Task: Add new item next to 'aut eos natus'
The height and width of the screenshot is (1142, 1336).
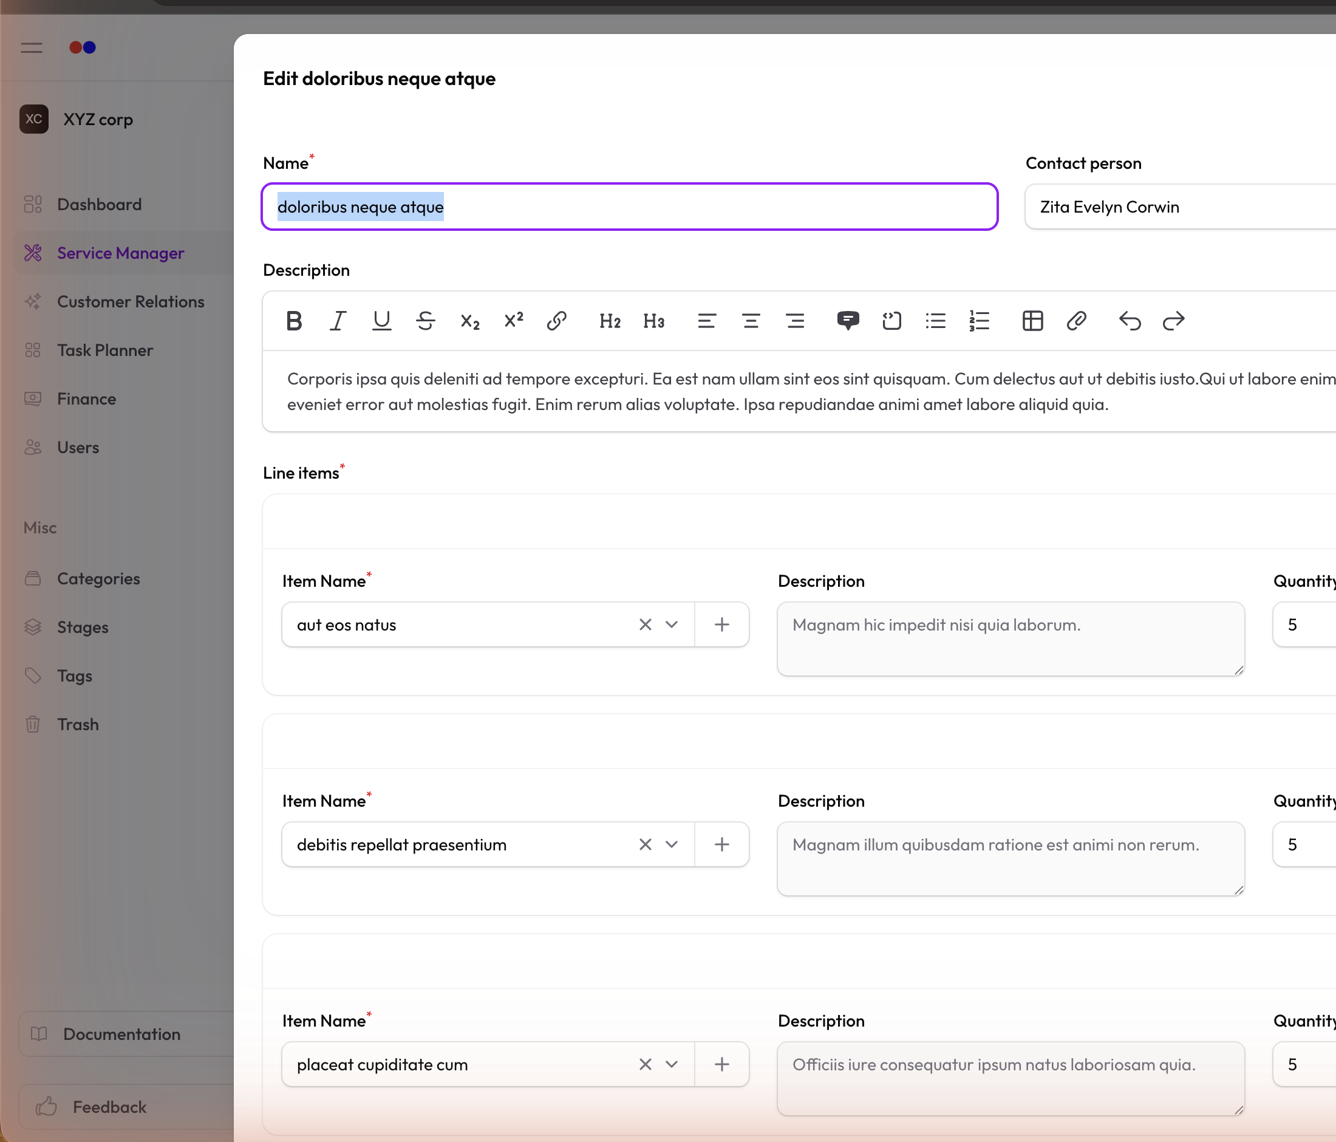Action: (722, 625)
